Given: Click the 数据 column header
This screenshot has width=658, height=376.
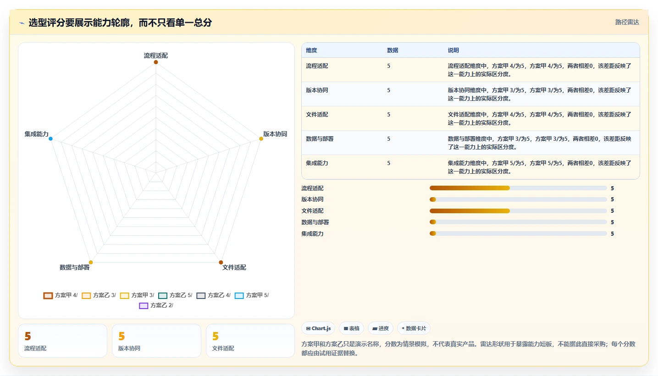Looking at the screenshot, I should tap(393, 50).
